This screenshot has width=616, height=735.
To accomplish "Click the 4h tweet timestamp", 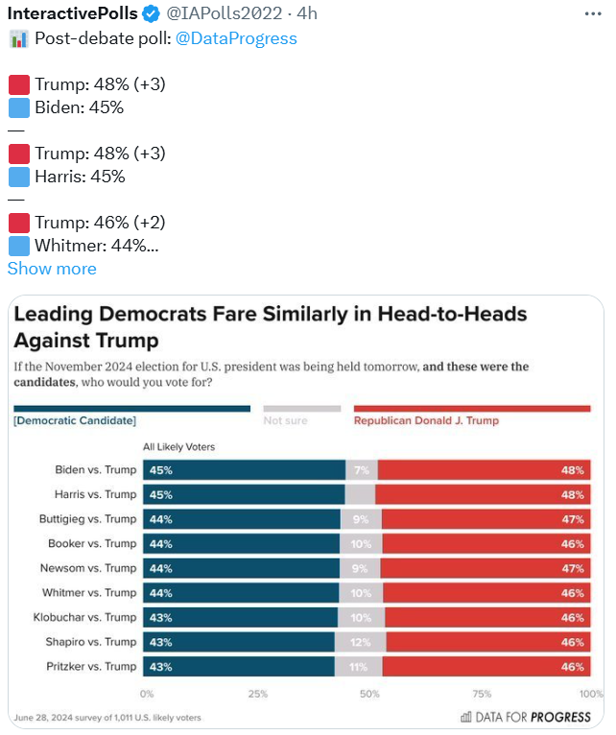I will point(306,14).
